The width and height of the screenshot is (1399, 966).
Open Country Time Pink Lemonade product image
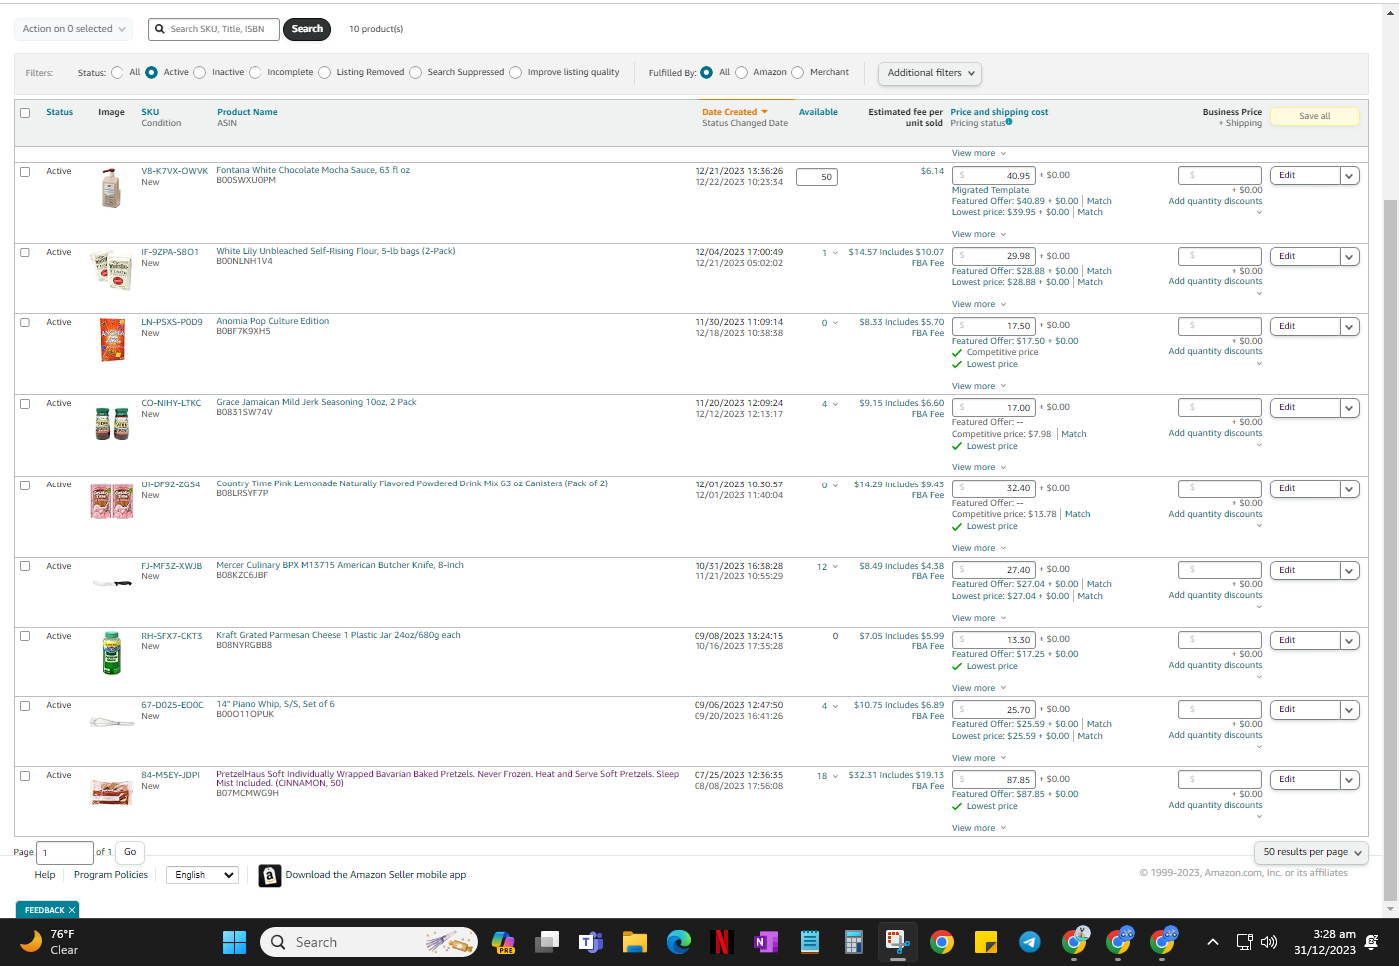112,501
